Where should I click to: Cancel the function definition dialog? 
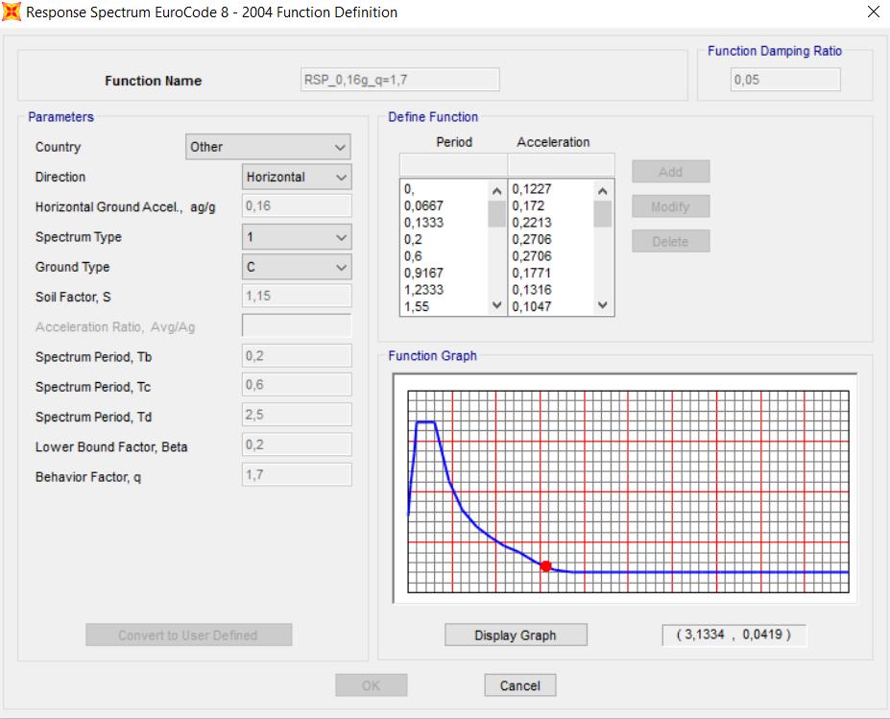click(520, 685)
